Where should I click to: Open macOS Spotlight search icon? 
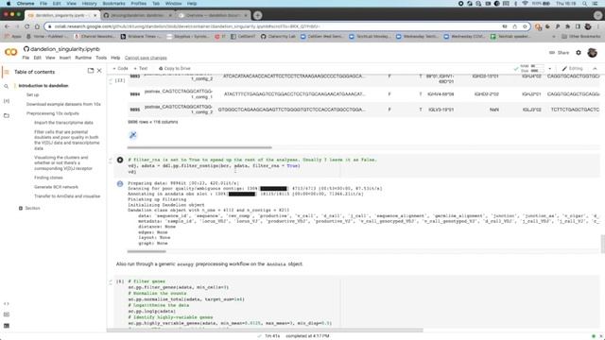pos(584,4)
